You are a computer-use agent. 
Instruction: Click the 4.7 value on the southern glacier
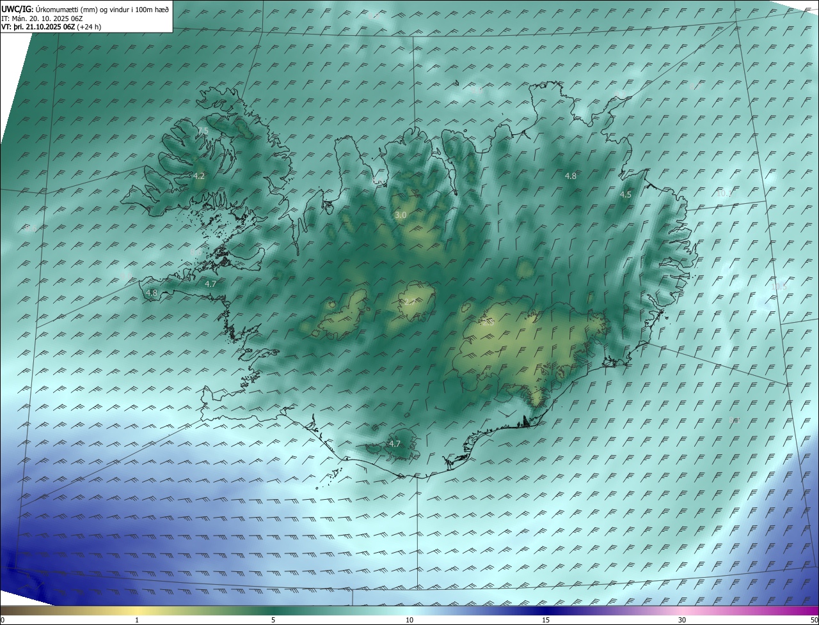(395, 444)
